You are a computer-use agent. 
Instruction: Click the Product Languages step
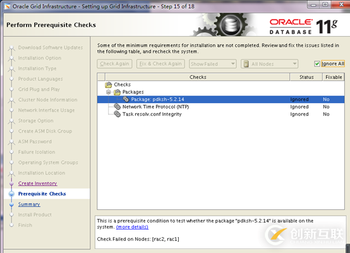[40, 79]
